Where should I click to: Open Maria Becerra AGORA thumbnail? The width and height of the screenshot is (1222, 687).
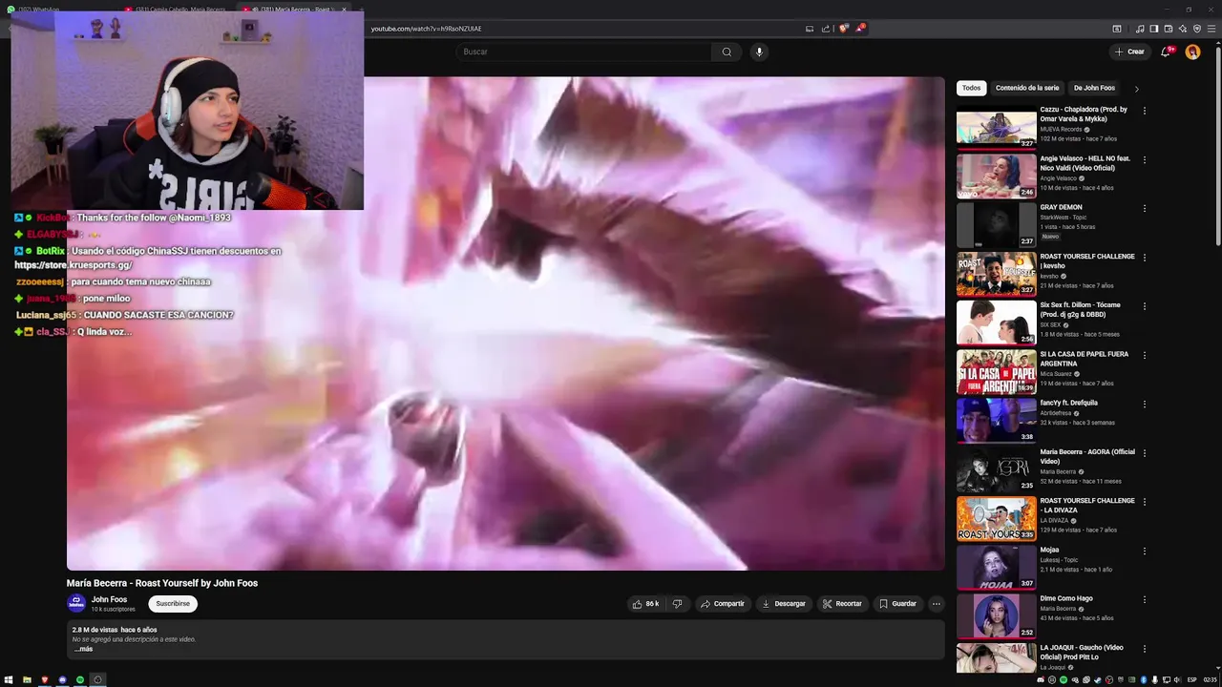pos(996,470)
